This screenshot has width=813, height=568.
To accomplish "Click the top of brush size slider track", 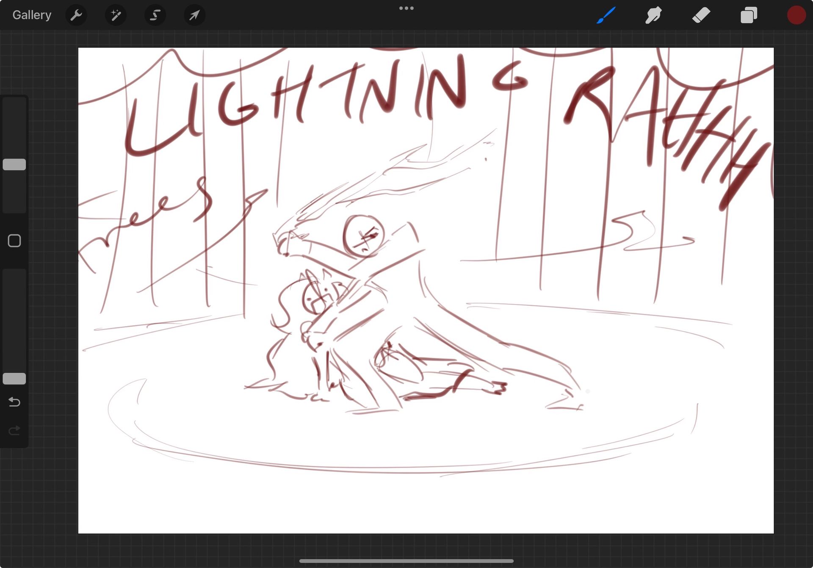I will tap(14, 104).
